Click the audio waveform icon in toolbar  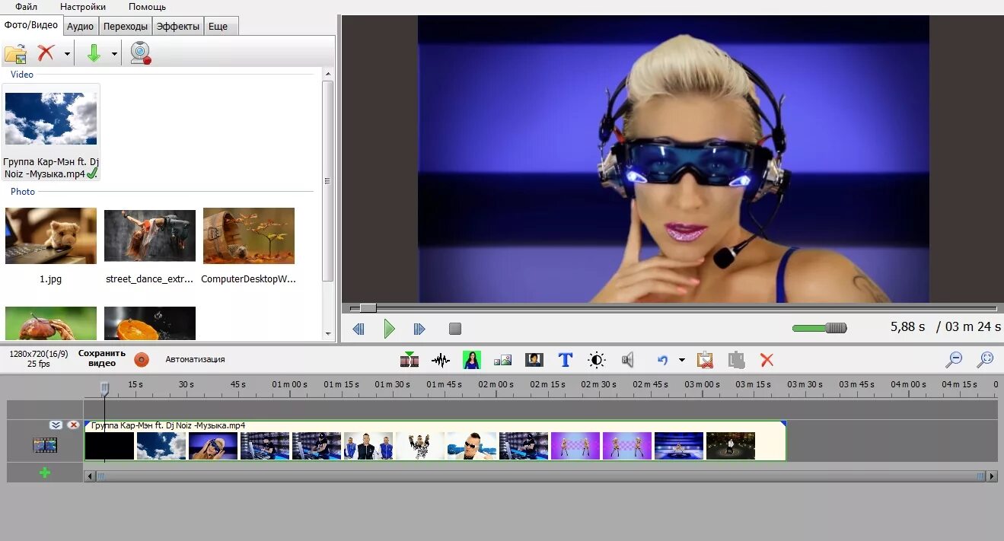click(x=441, y=360)
